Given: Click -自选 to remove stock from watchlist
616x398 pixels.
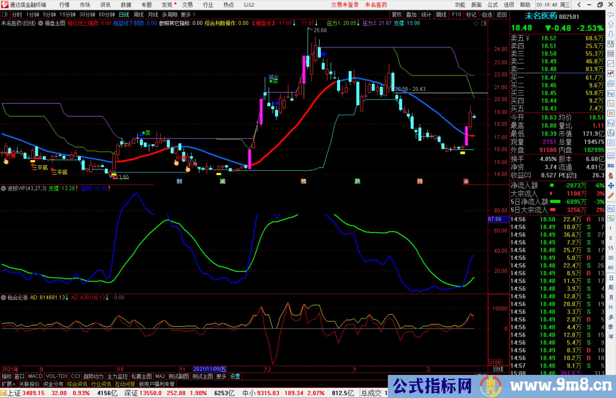Looking at the screenshot, I should pyautogui.click(x=486, y=15).
